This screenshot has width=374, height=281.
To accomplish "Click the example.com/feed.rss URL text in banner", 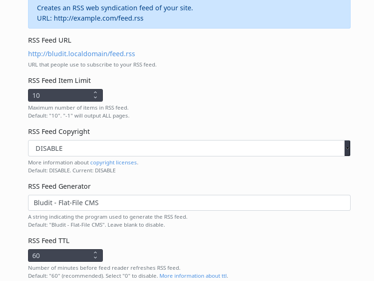I will 98,18.
